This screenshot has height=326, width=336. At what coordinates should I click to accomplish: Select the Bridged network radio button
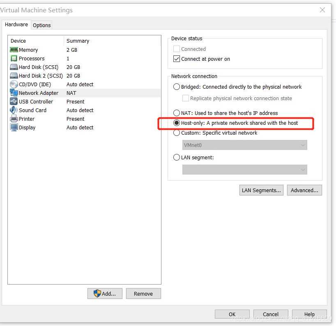click(x=177, y=87)
